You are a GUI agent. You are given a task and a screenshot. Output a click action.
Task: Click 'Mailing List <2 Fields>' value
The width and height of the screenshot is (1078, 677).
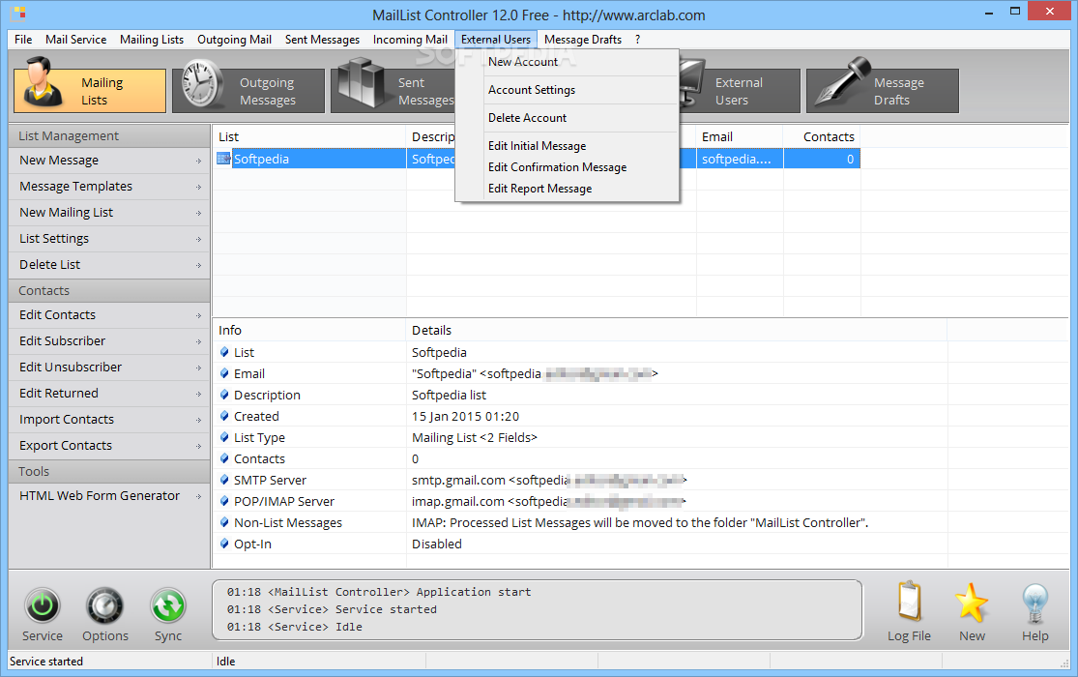(x=475, y=437)
